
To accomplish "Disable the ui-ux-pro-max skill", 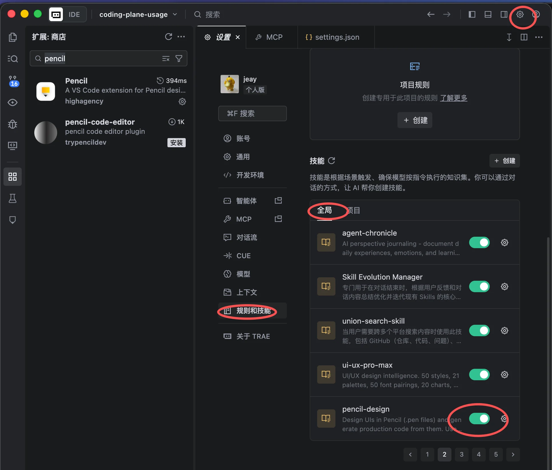I will coord(479,375).
